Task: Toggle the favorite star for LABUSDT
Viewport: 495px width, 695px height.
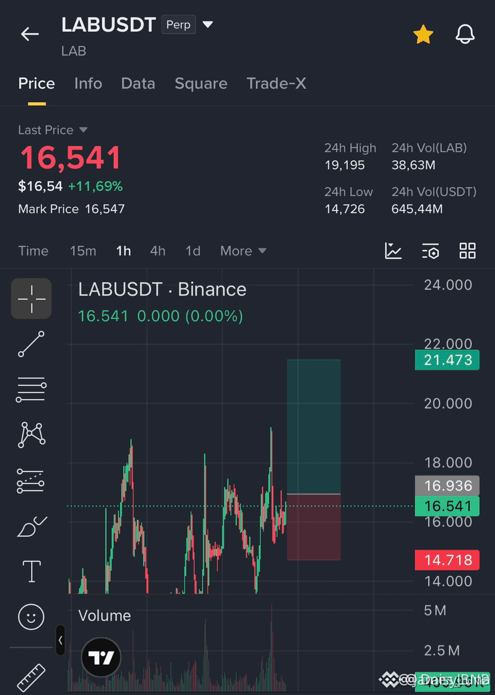Action: [423, 34]
